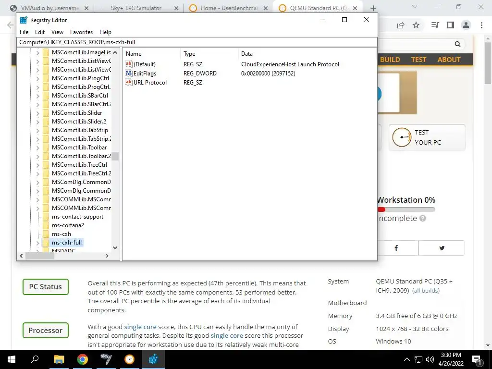
Task: Open the BUILD page on UserBenchmark
Action: pyautogui.click(x=390, y=60)
